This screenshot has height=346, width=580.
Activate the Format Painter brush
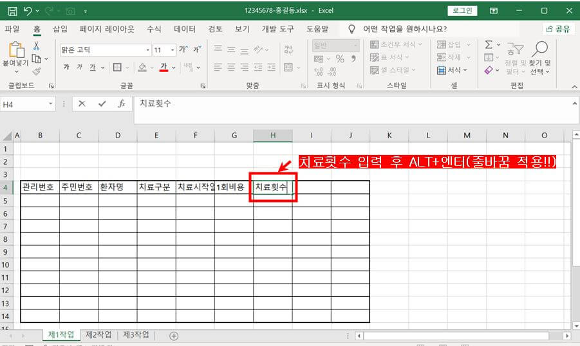[36, 71]
